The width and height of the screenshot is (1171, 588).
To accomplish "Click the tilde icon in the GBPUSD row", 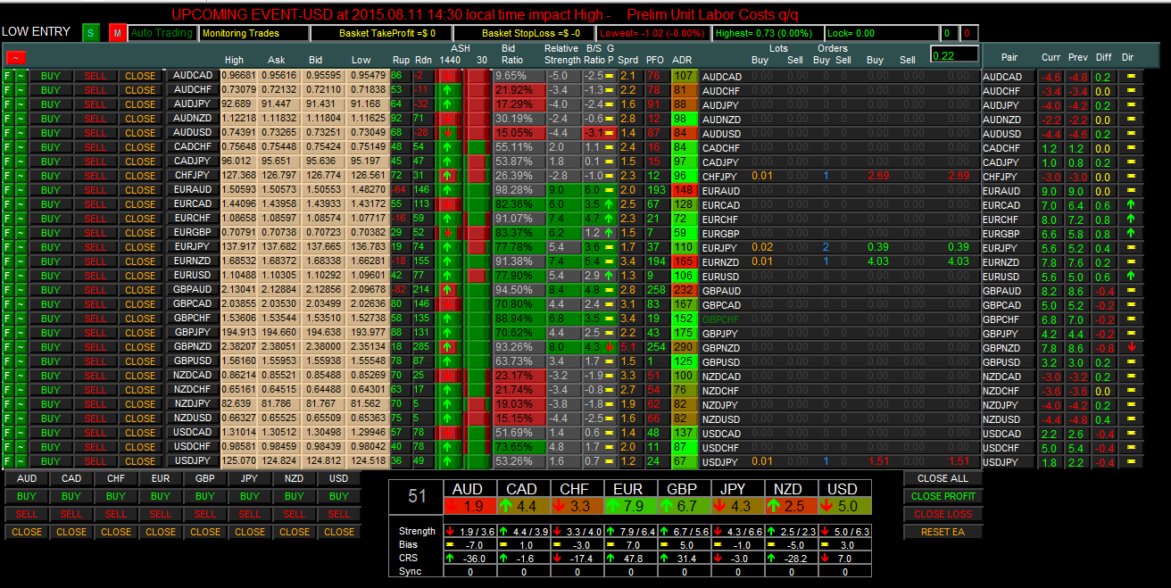I will click(x=21, y=361).
